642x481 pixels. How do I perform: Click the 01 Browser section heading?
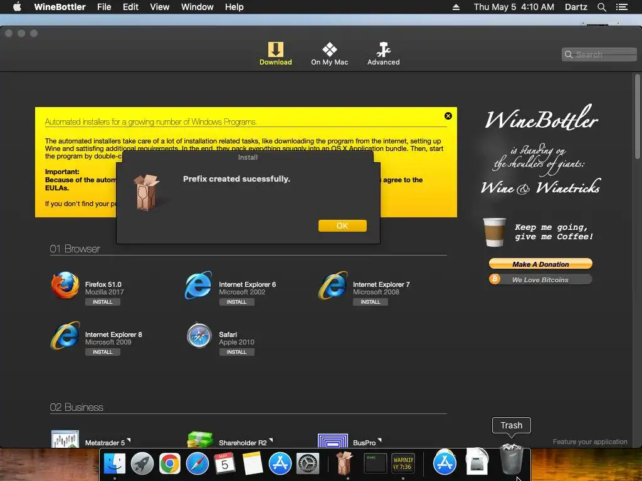pos(75,249)
